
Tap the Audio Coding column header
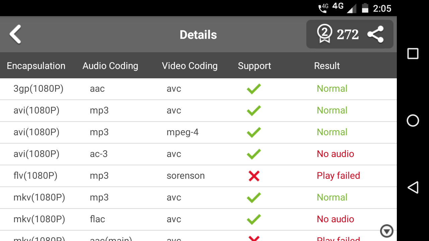click(110, 66)
